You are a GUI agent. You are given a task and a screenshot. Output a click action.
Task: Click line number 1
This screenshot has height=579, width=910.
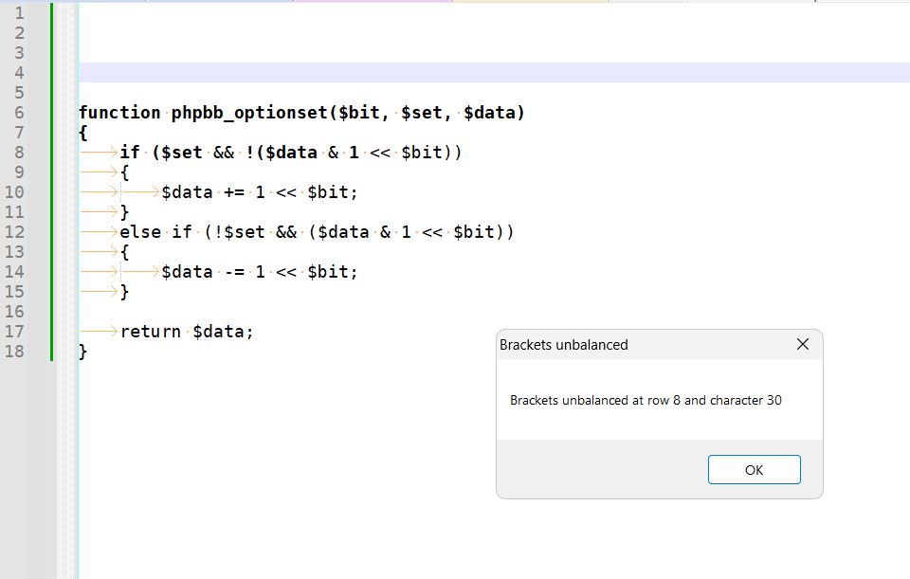point(19,12)
